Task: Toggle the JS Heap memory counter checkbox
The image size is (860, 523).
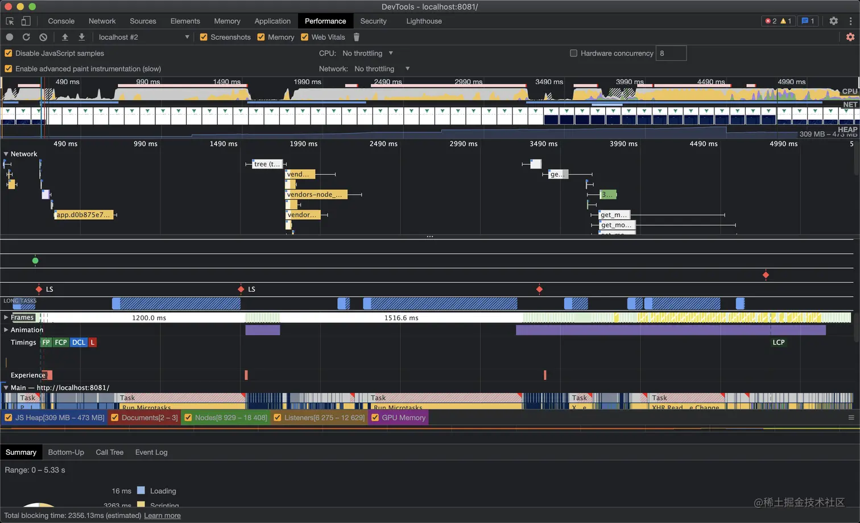Action: pos(9,417)
